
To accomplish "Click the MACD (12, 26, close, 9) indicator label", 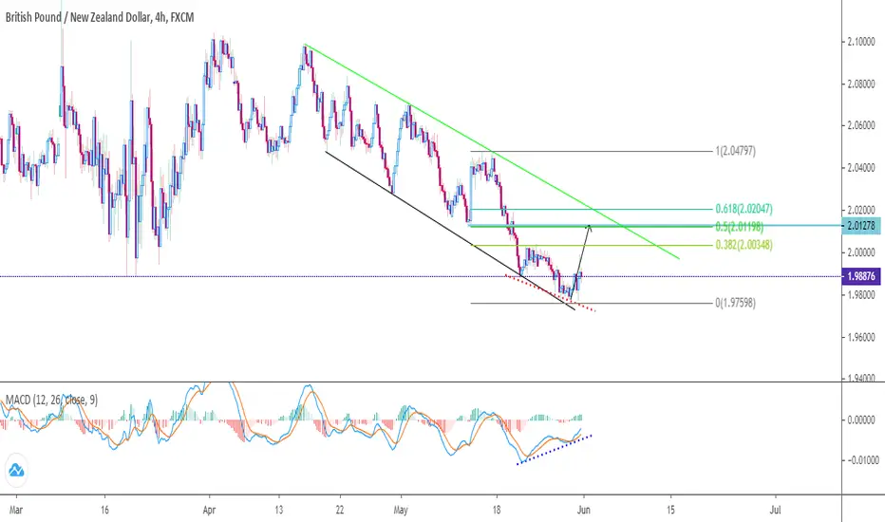I will [51, 401].
